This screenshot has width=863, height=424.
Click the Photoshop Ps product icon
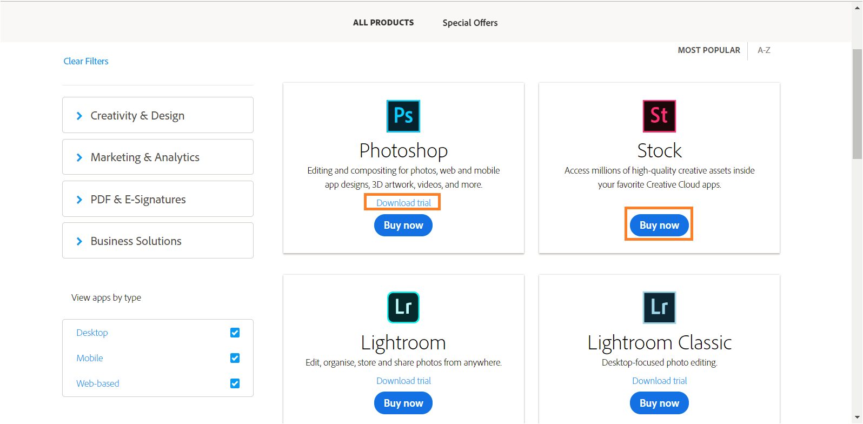403,116
